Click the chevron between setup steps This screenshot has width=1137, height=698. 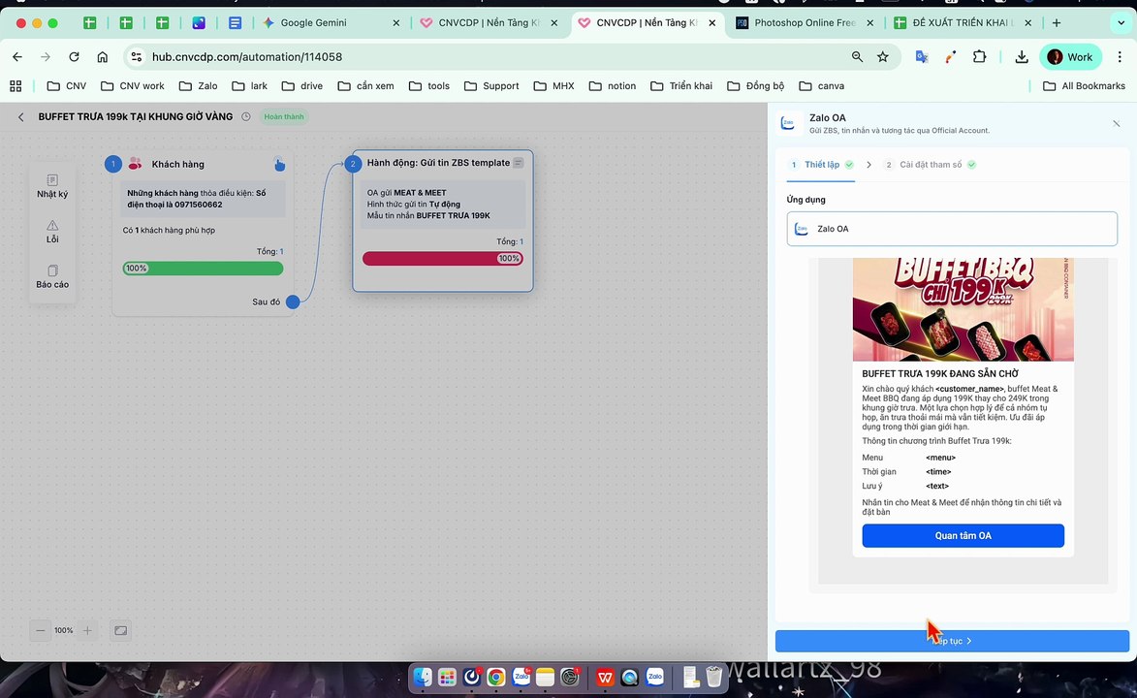click(869, 165)
